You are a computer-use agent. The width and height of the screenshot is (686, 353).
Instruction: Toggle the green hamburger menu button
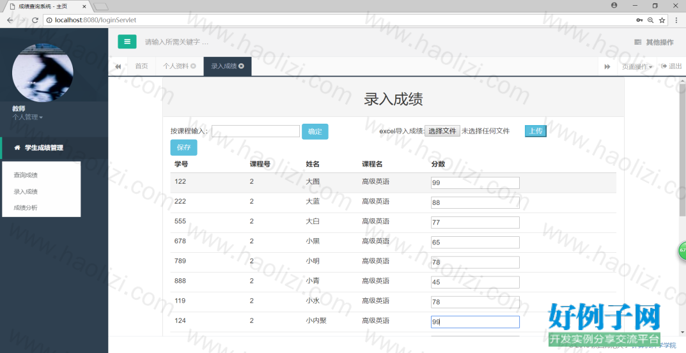127,41
